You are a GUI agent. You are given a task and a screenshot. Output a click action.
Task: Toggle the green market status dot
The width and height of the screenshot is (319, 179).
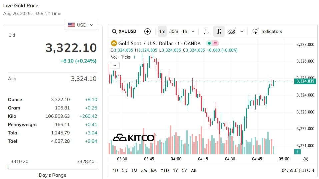[x=209, y=43]
